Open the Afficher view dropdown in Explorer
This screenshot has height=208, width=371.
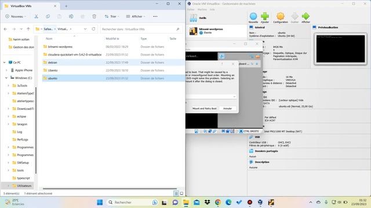[x=136, y=16]
